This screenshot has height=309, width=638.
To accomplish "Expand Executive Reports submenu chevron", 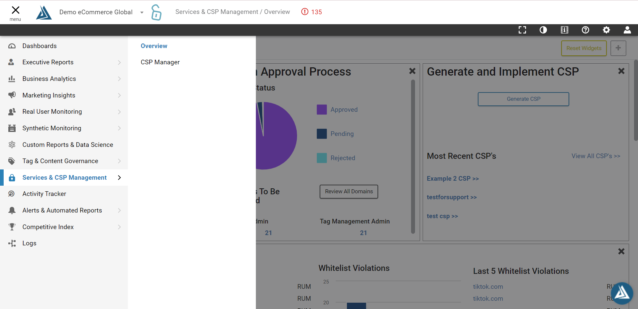I will pyautogui.click(x=119, y=62).
